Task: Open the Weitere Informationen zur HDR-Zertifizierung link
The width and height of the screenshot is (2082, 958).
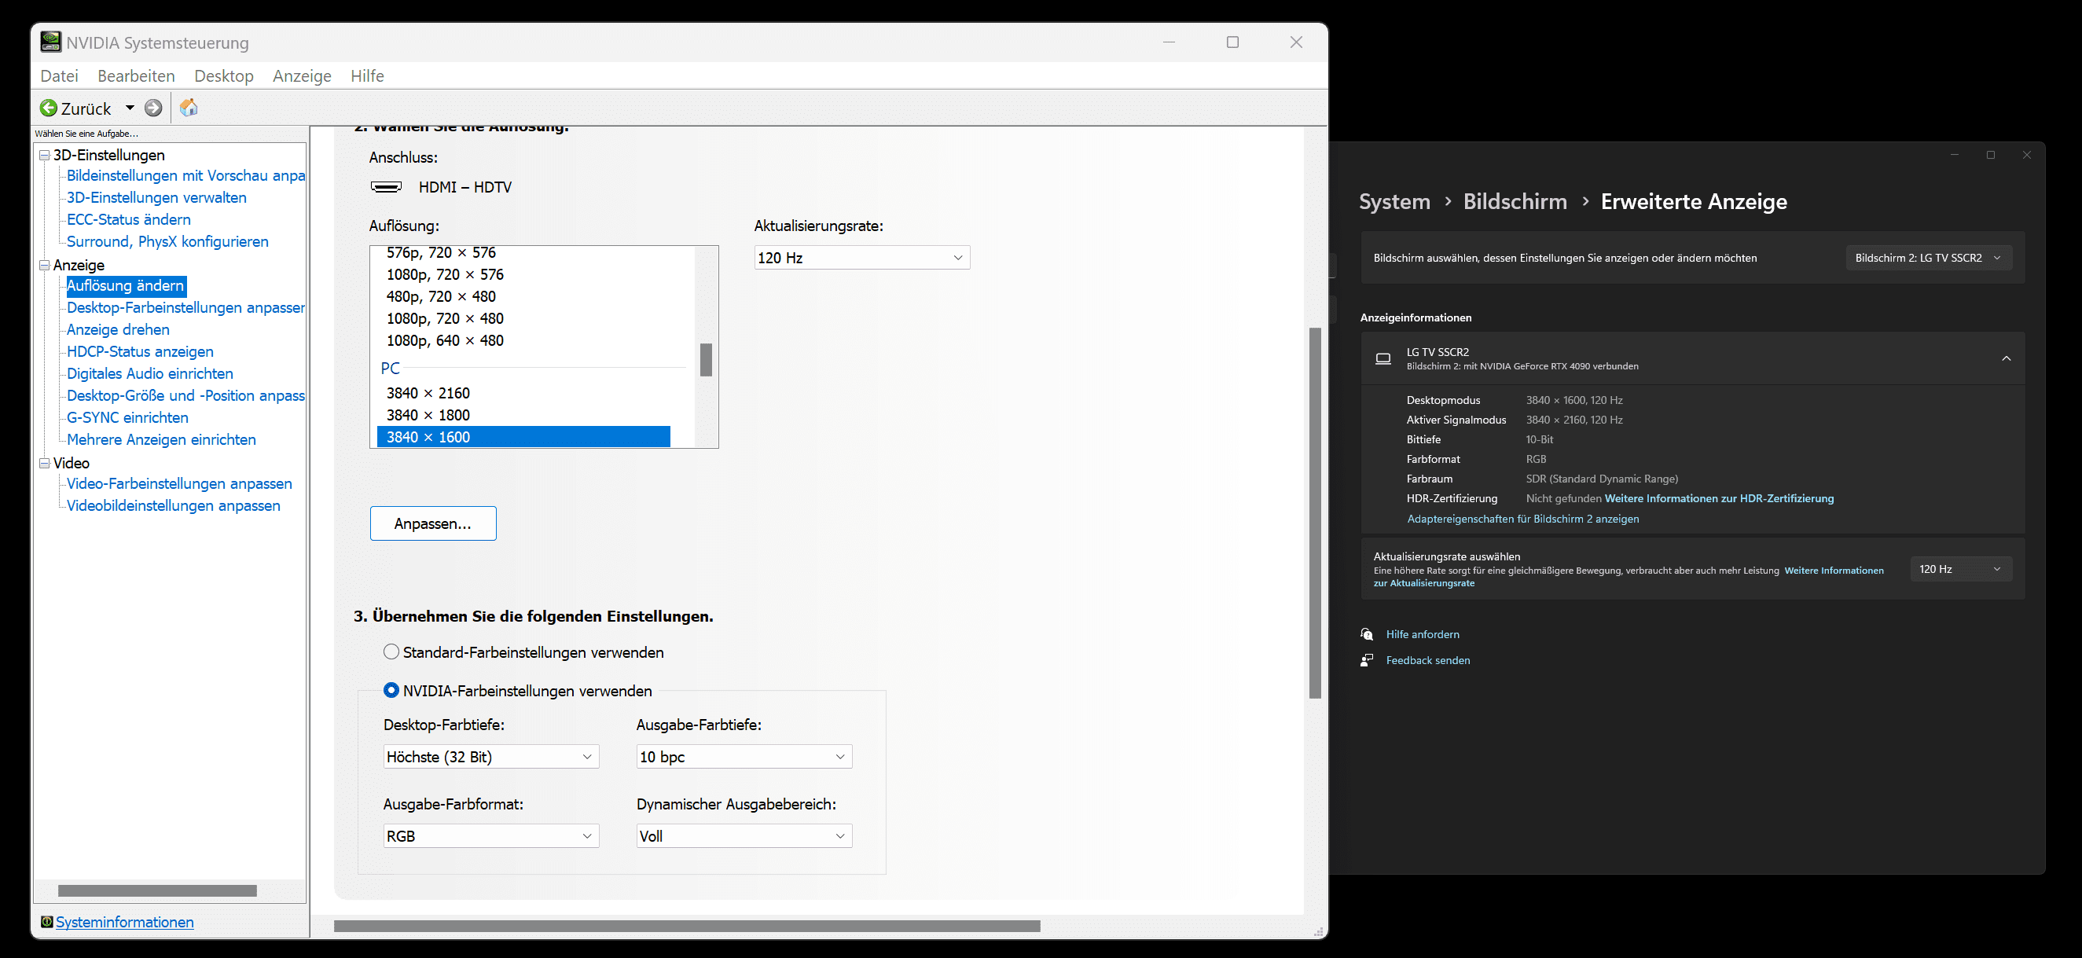Action: pos(1719,499)
